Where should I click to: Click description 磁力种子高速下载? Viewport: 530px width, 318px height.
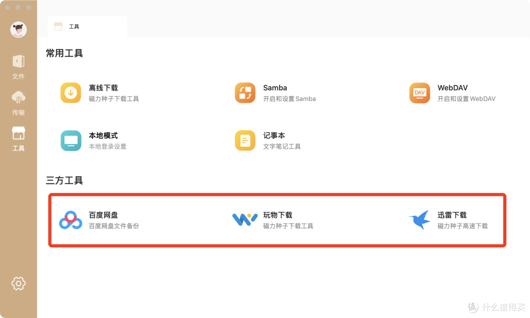[x=463, y=226]
